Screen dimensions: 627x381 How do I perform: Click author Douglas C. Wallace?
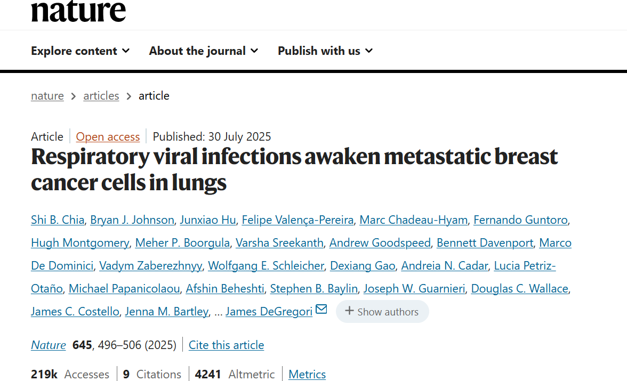click(520, 289)
